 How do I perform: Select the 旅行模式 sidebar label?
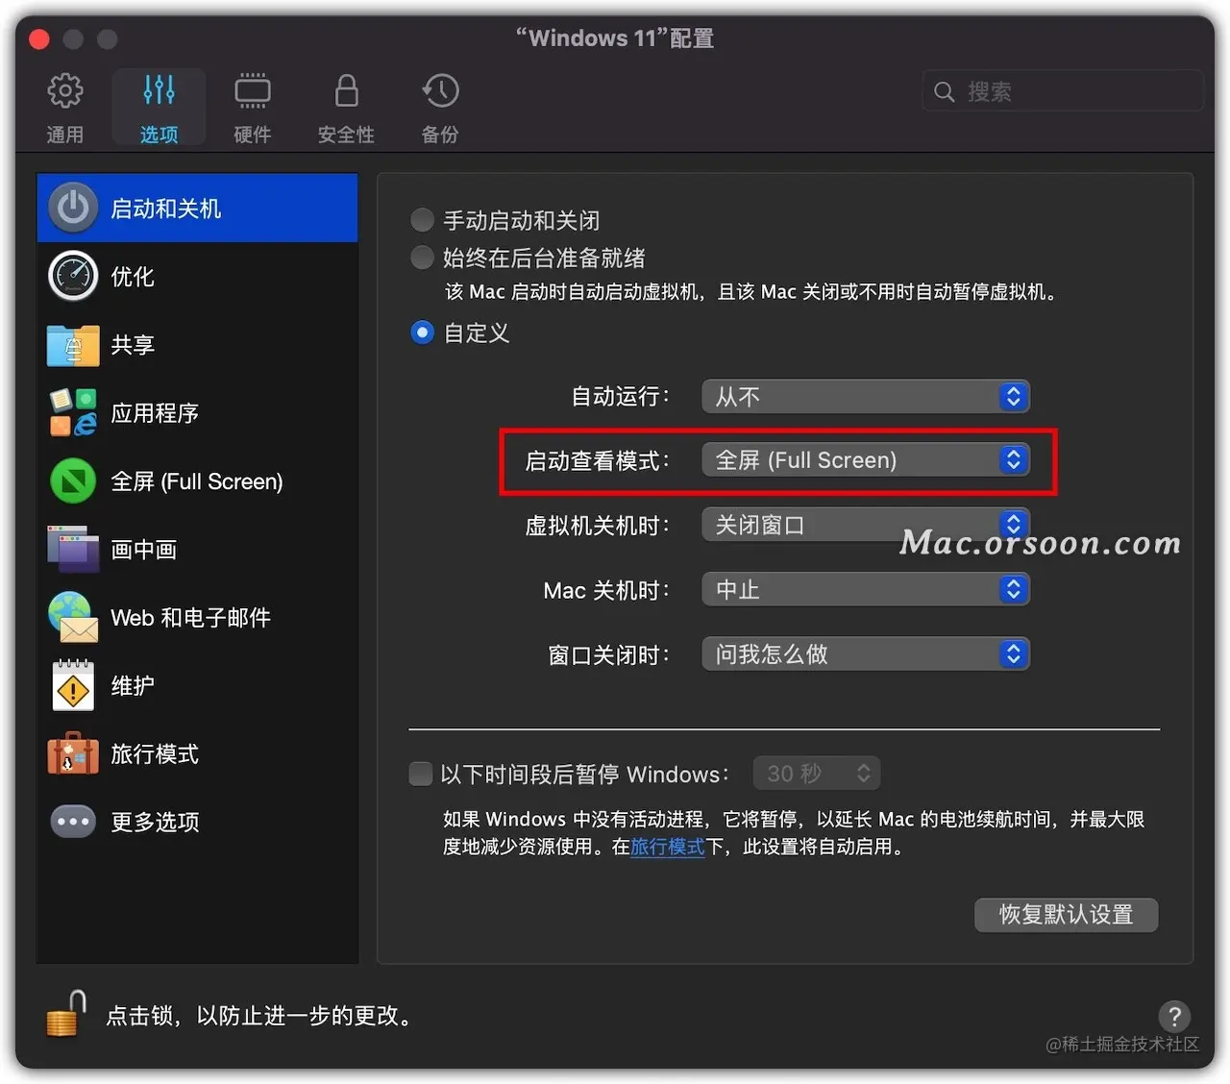155,754
